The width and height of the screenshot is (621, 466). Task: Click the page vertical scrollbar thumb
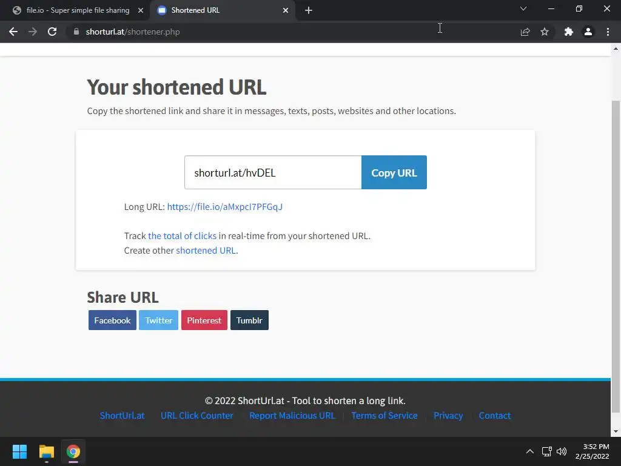[616, 257]
